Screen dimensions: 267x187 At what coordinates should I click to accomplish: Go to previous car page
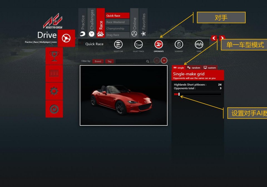[x=157, y=60]
